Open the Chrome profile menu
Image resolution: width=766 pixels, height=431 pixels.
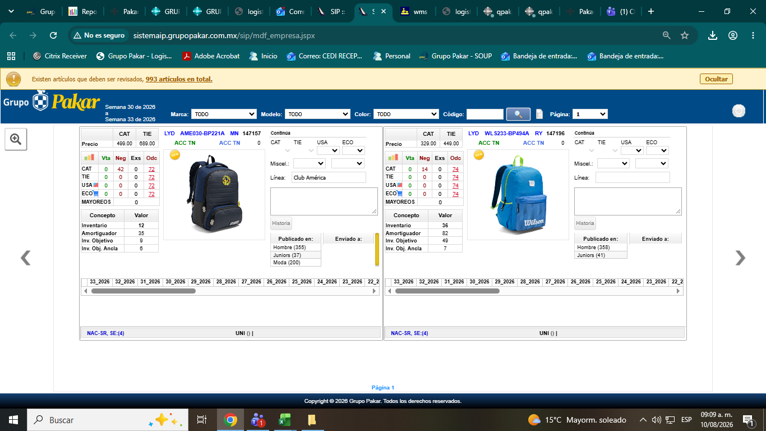click(x=733, y=35)
